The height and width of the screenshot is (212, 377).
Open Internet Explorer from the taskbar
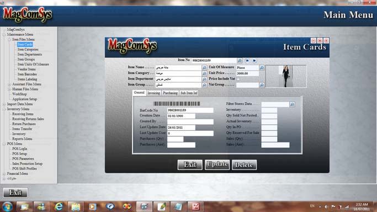coord(59,206)
